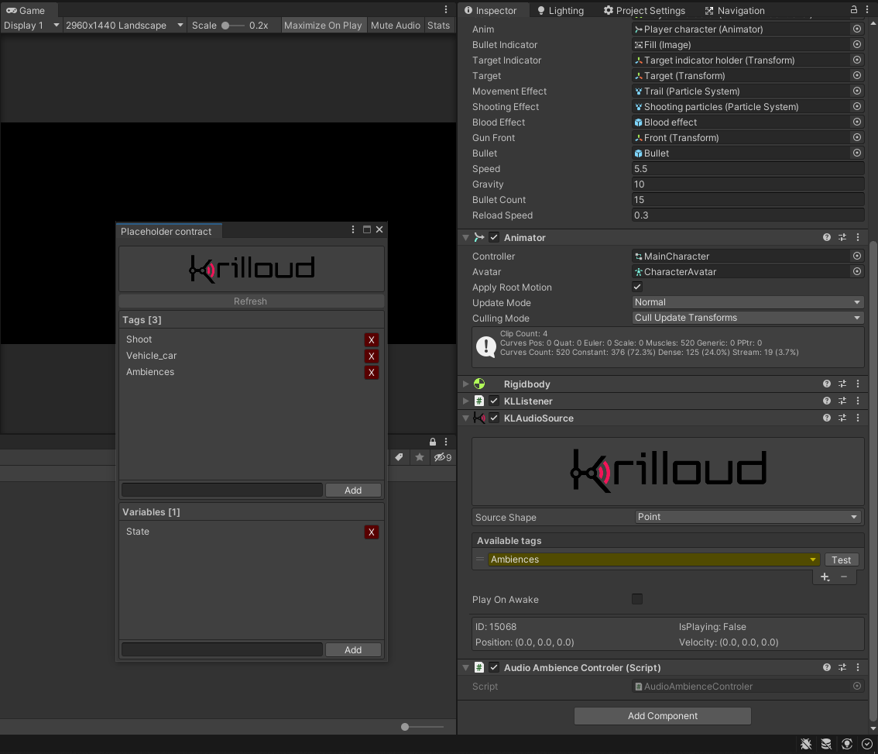This screenshot has width=878, height=754.
Task: Click Test button for Ambiences tag
Action: pyautogui.click(x=841, y=559)
